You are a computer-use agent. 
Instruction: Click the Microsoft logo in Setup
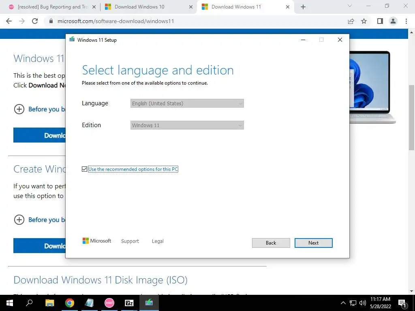coord(96,241)
